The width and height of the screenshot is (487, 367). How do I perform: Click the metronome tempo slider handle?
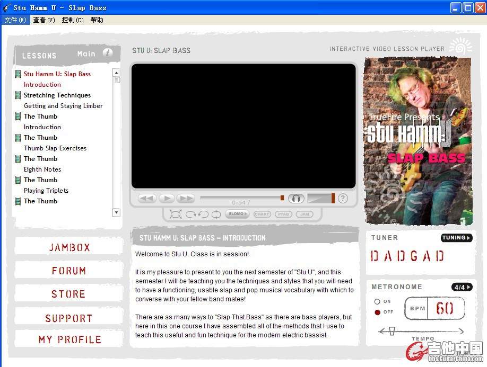click(x=392, y=330)
